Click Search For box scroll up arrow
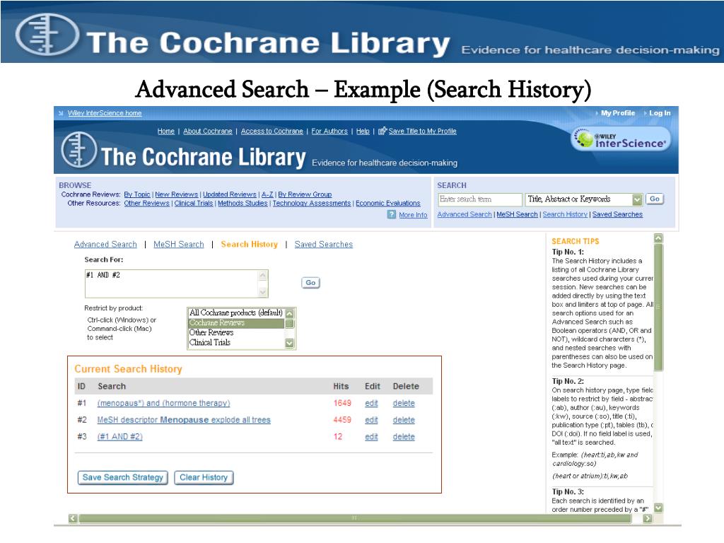The width and height of the screenshot is (724, 543). (263, 275)
